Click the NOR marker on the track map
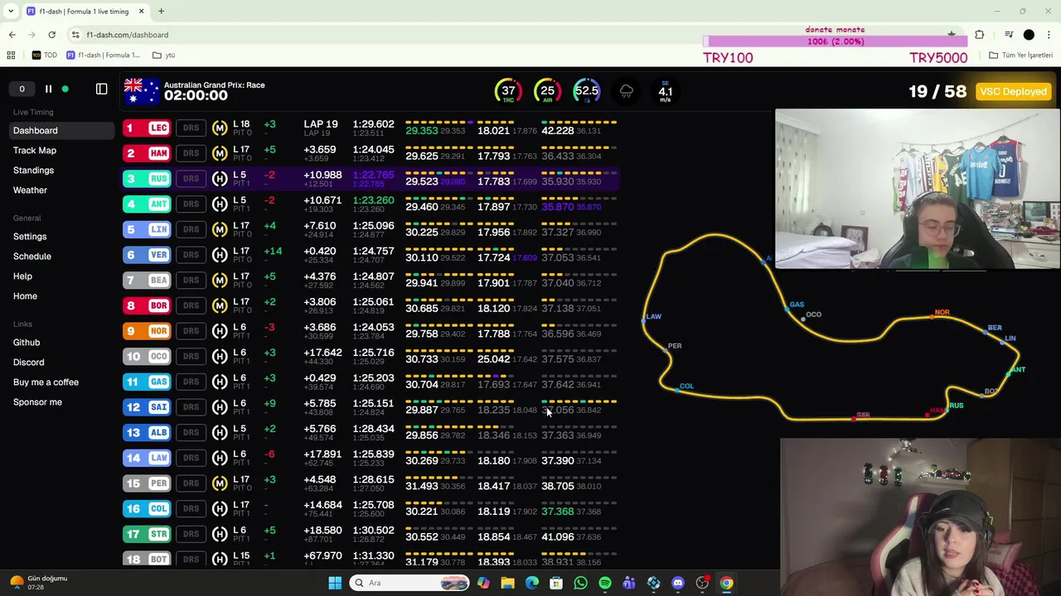 [939, 315]
